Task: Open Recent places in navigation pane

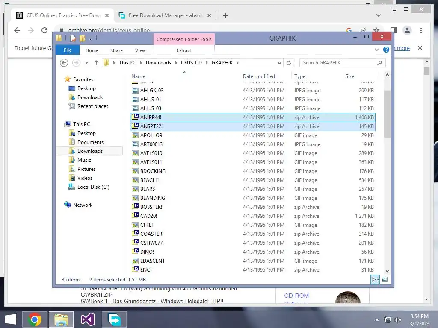Action: point(92,106)
